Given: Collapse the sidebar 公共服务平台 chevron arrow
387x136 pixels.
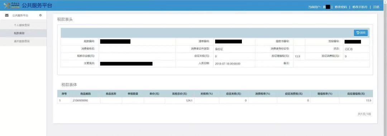Looking at the screenshot, I should 40,15.
